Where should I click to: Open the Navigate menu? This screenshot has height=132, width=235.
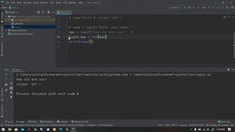pyautogui.click(x=28, y=3)
